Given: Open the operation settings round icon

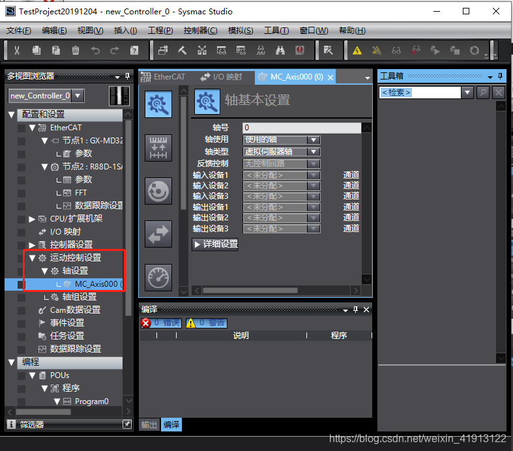Looking at the screenshot, I should 158,191.
